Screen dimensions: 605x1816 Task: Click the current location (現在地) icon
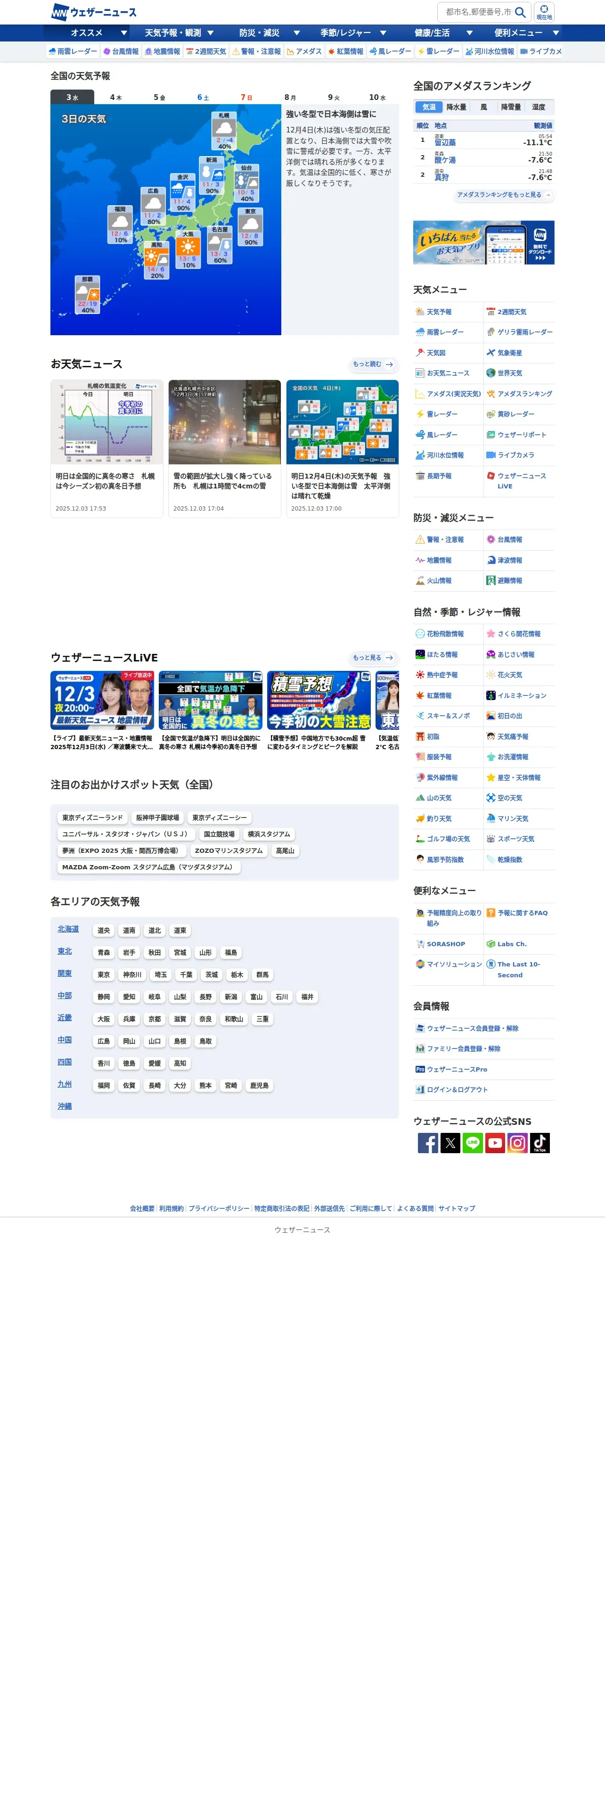(544, 12)
